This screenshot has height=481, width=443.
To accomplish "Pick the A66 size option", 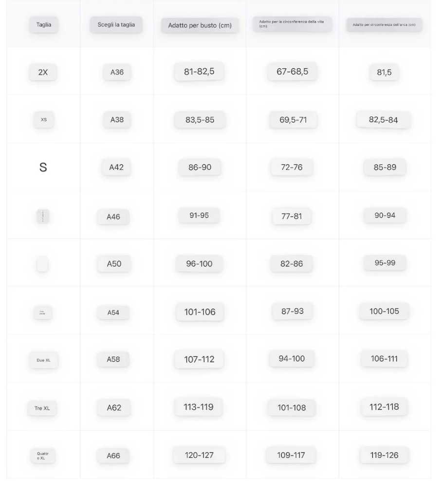I will point(113,456).
